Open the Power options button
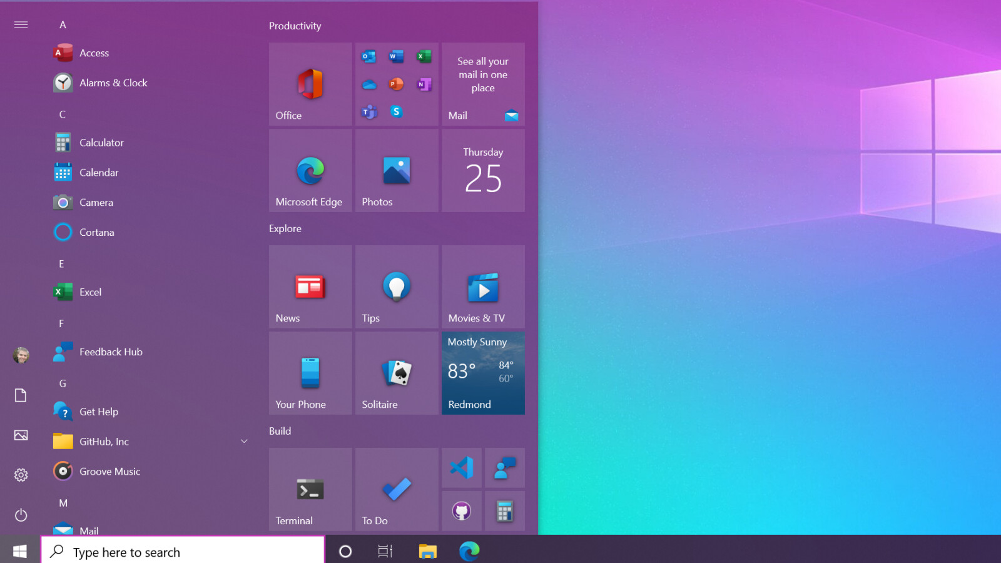 pos(21,515)
